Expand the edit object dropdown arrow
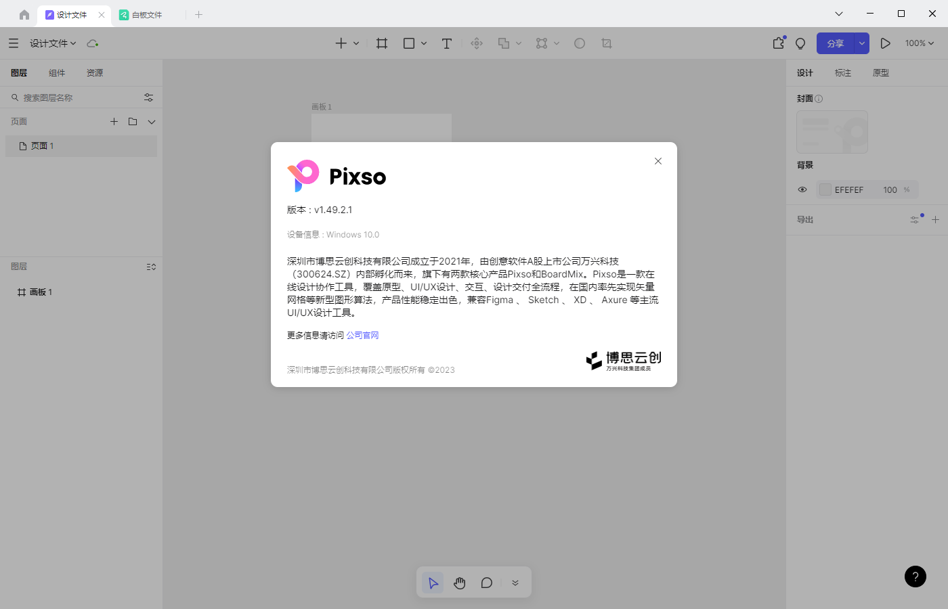Viewport: 948px width, 609px height. [557, 43]
